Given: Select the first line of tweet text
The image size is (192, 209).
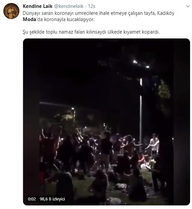Looking at the screenshot, I should point(98,13).
